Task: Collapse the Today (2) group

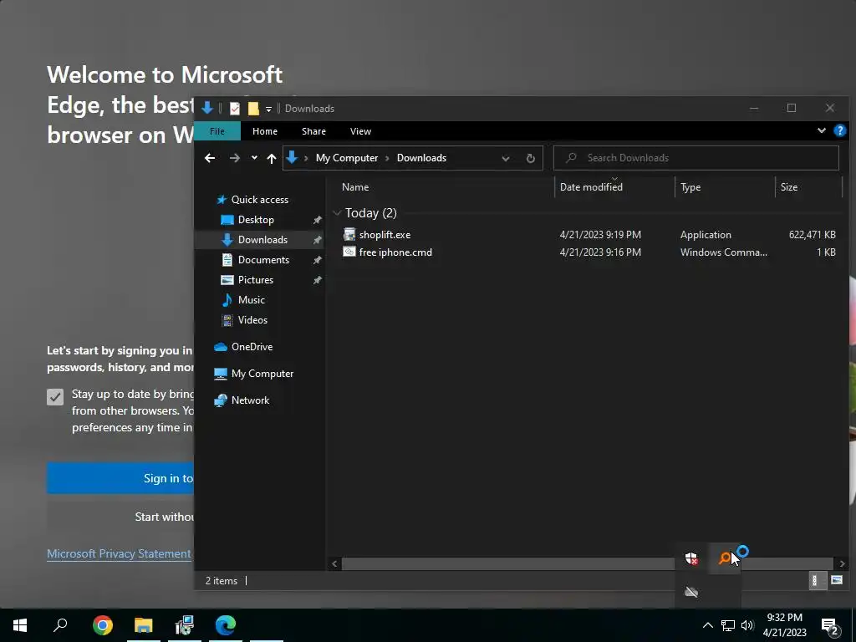Action: pos(338,213)
